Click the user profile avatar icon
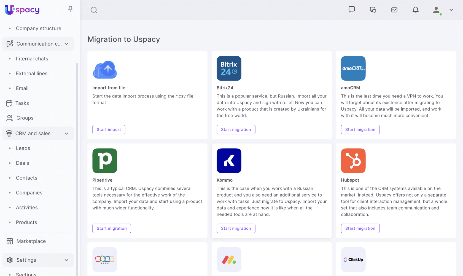Screen dimensions: 463x276 [x=437, y=10]
